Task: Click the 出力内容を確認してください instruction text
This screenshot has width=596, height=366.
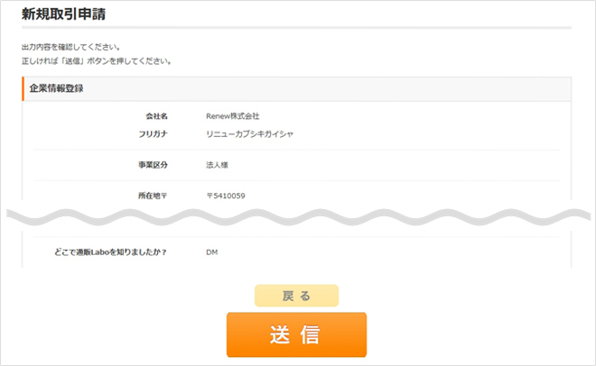Action: 70,47
